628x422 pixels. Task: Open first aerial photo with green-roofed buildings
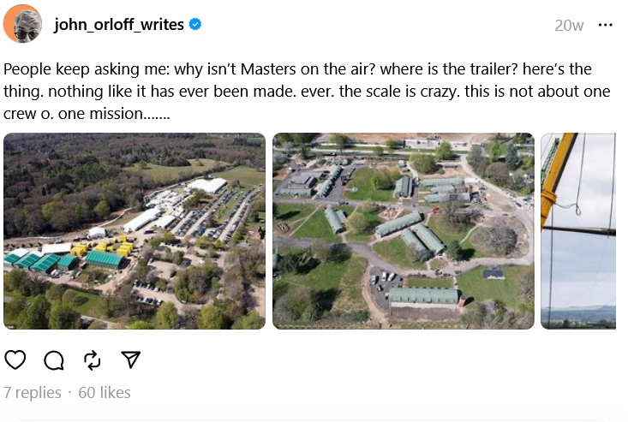coord(135,231)
